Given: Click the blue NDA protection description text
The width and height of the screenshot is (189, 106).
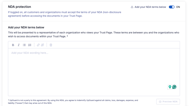Looking at the screenshot, I should [65, 14].
